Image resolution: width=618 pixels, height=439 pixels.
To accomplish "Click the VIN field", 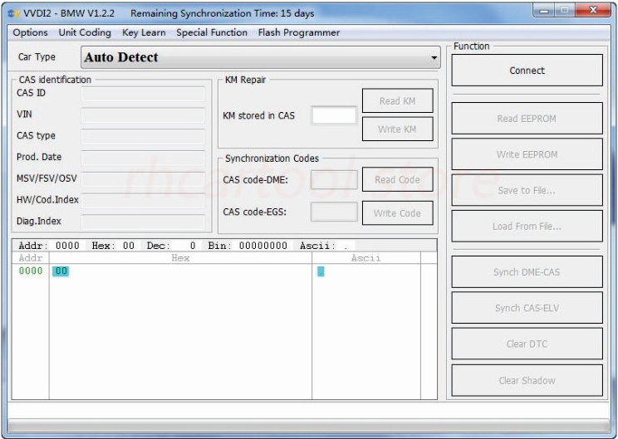I will [143, 115].
